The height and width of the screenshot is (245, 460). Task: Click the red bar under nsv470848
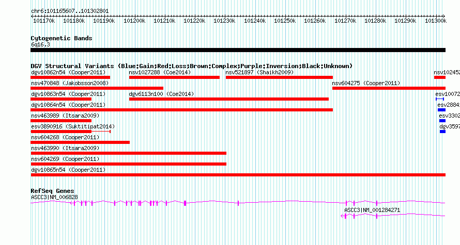97,88
